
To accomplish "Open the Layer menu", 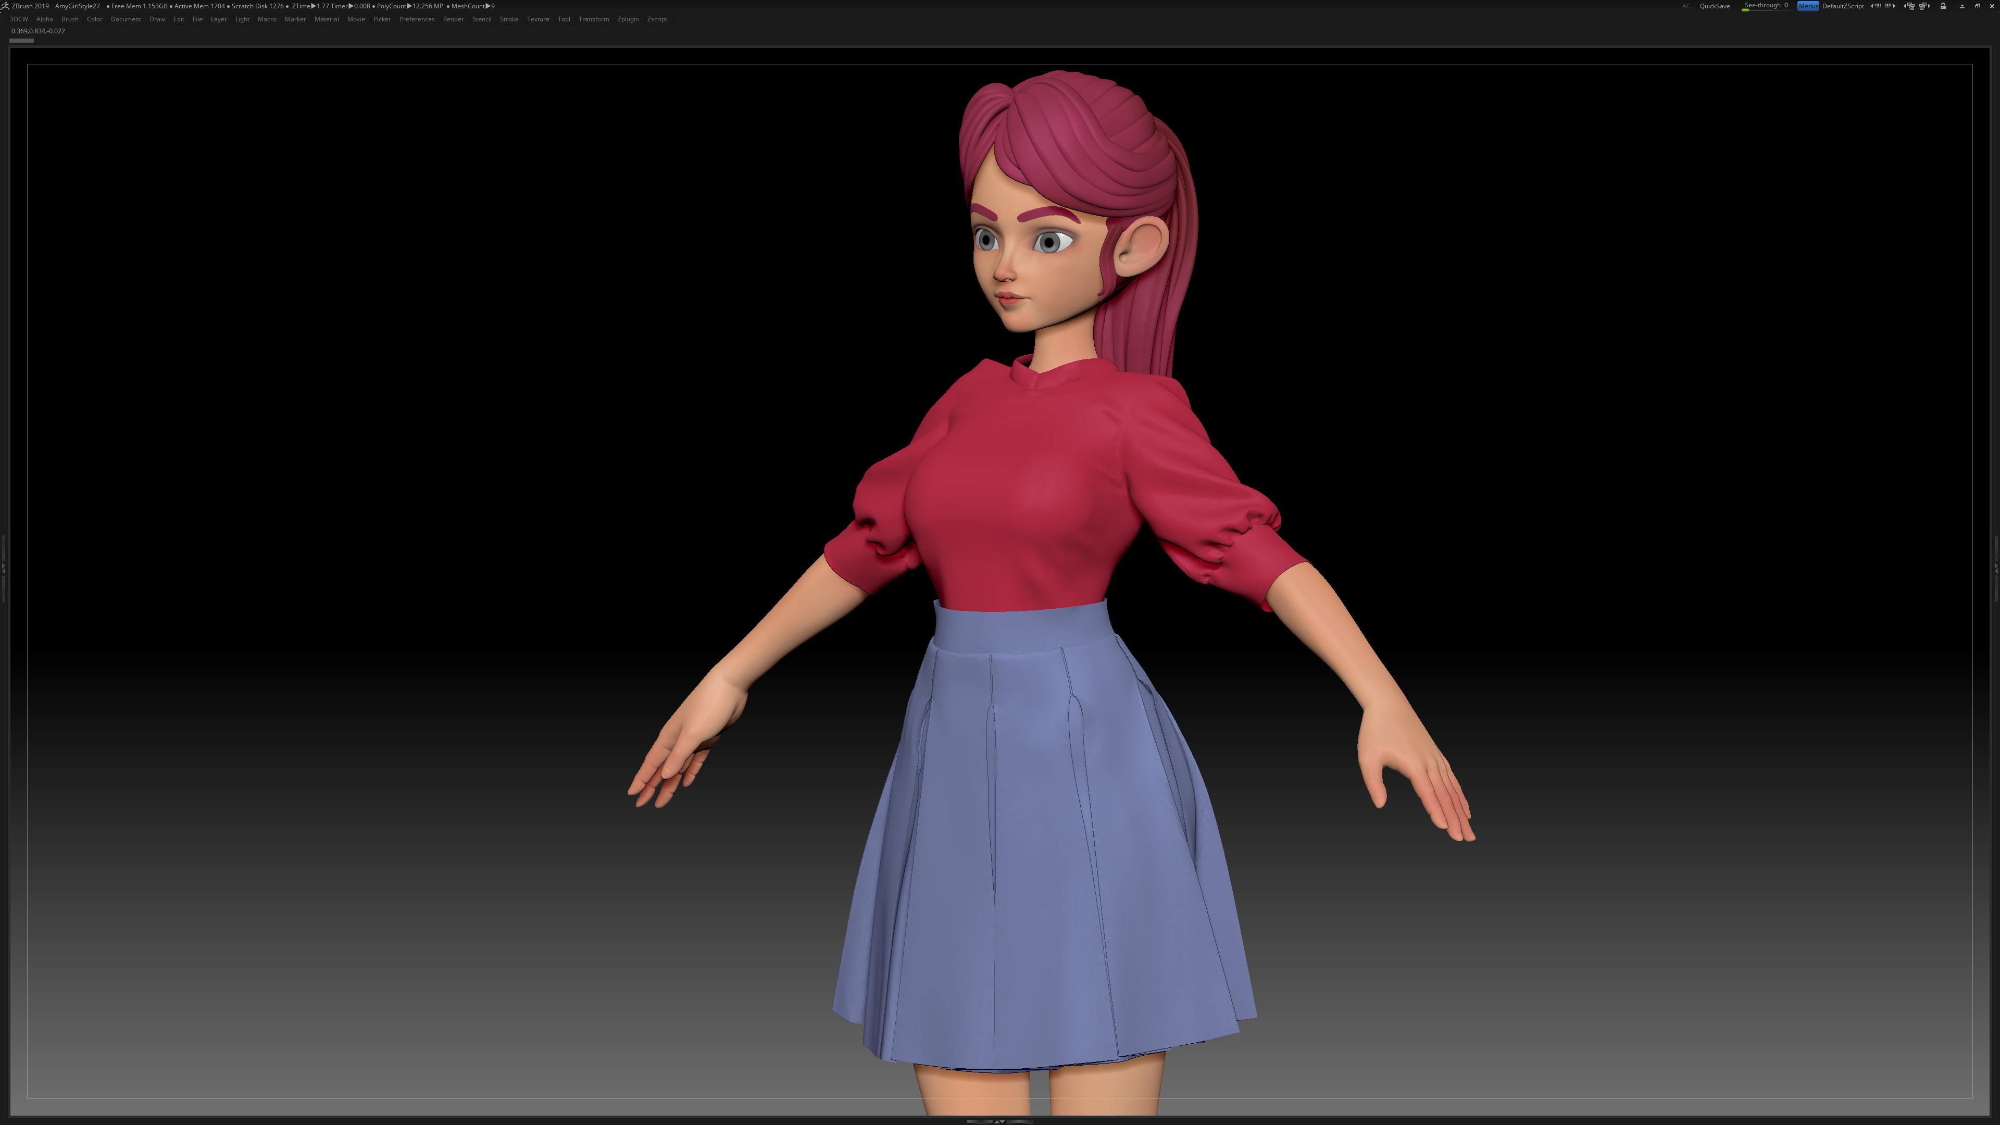I will click(219, 19).
